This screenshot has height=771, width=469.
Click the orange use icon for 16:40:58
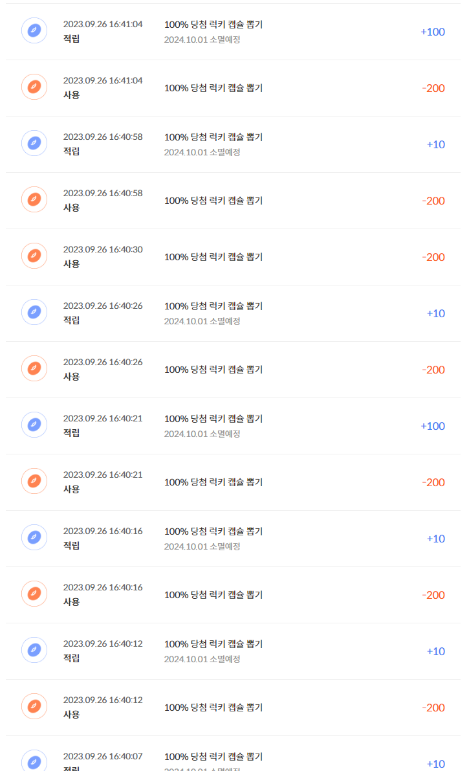pyautogui.click(x=34, y=199)
